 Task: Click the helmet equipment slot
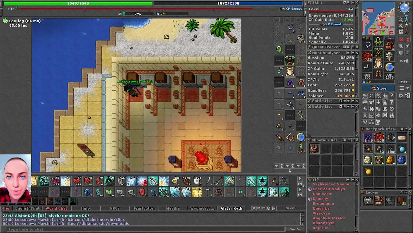click(379, 41)
